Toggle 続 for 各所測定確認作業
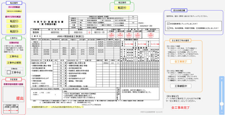 [63, 68]
